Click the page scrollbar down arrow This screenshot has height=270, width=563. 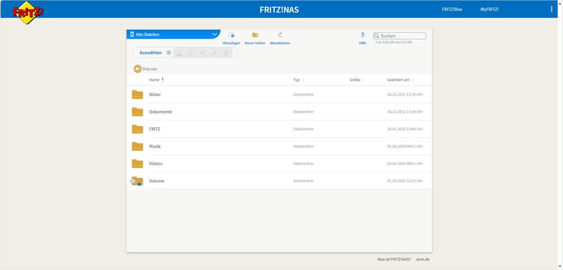click(x=560, y=266)
